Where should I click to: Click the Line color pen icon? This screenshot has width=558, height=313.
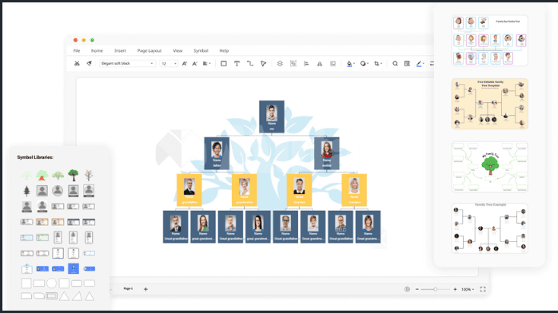click(x=419, y=64)
